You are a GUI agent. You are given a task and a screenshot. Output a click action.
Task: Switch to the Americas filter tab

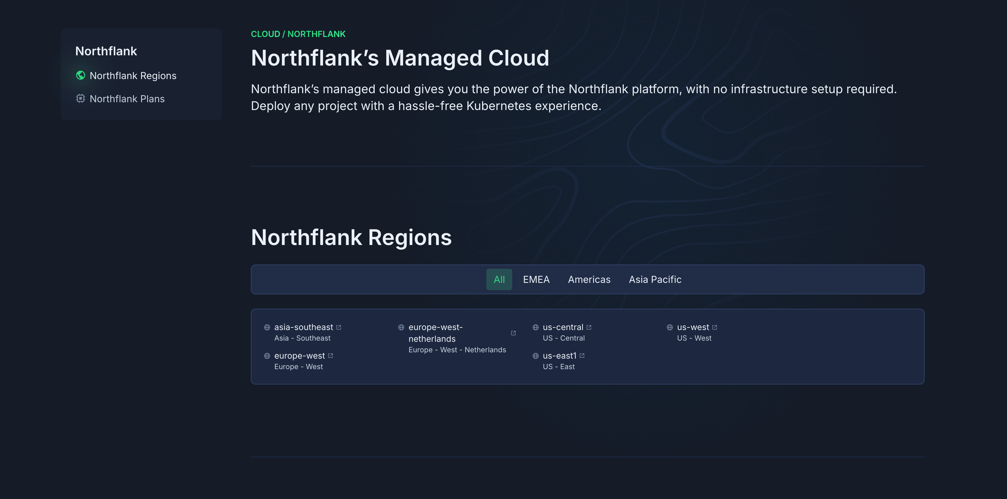pos(589,279)
